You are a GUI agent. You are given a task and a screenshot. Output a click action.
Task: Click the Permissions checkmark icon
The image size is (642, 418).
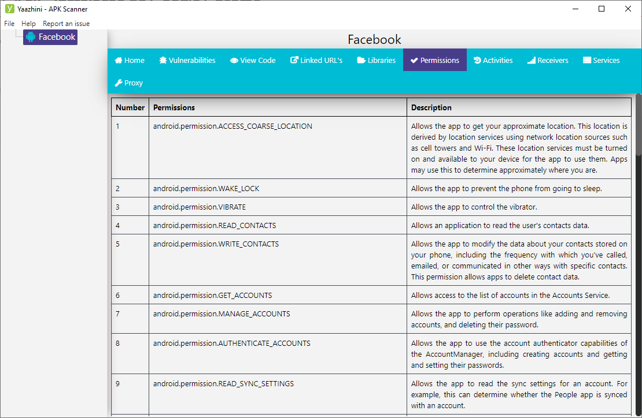[414, 61]
